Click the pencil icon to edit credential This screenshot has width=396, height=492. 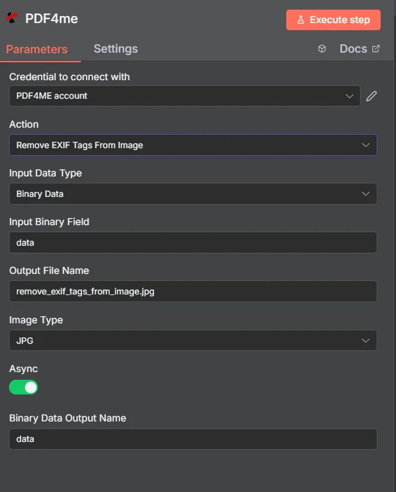tap(372, 96)
